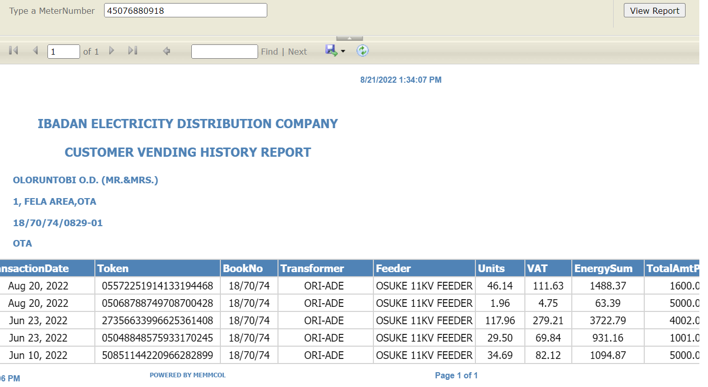Click the Find link
This screenshot has width=708, height=387.
[x=269, y=52]
